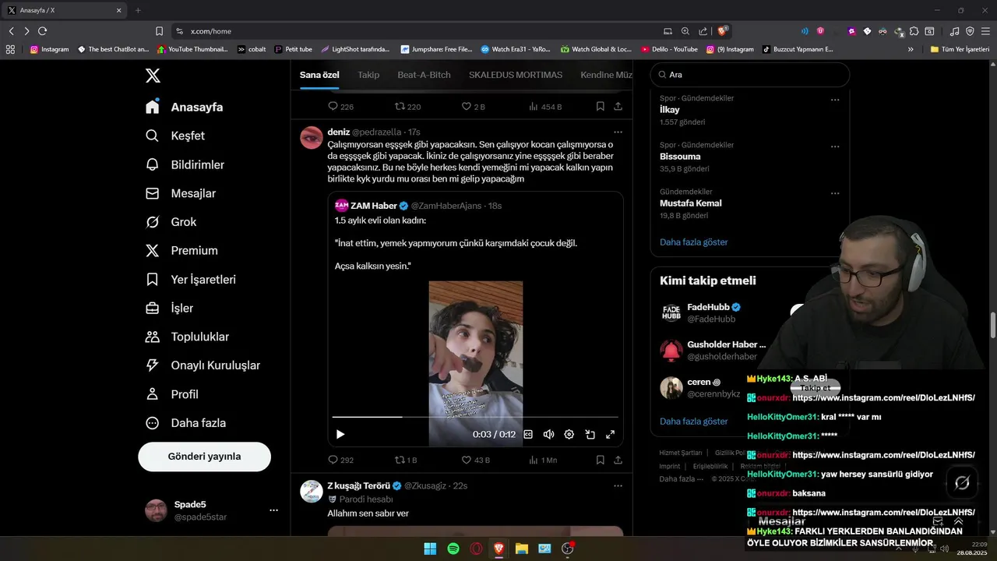The height and width of the screenshot is (561, 997).
Task: Open Mustafa Kemal trending topic
Action: point(691,203)
